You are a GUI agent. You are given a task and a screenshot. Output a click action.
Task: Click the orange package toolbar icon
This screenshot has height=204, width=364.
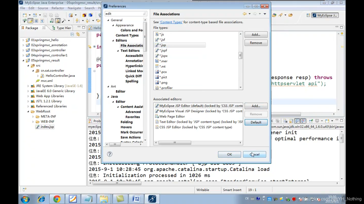coord(84,15)
